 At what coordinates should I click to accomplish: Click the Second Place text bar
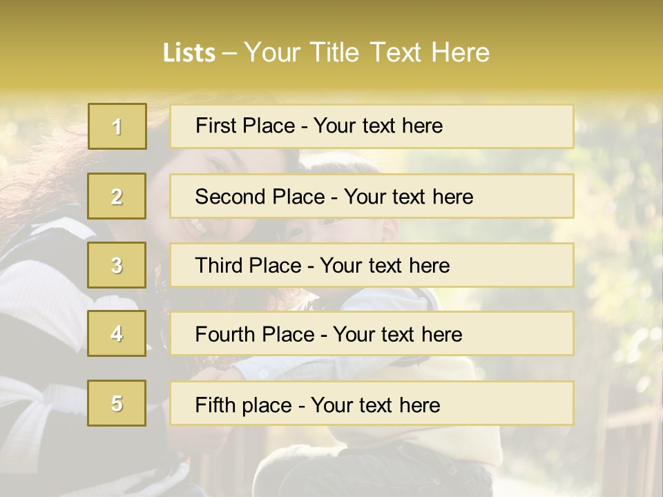[372, 196]
